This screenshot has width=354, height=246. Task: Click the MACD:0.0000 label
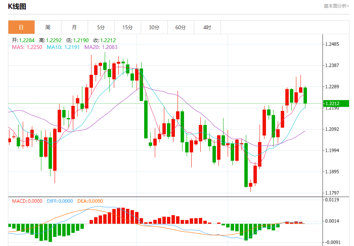[x=27, y=201]
